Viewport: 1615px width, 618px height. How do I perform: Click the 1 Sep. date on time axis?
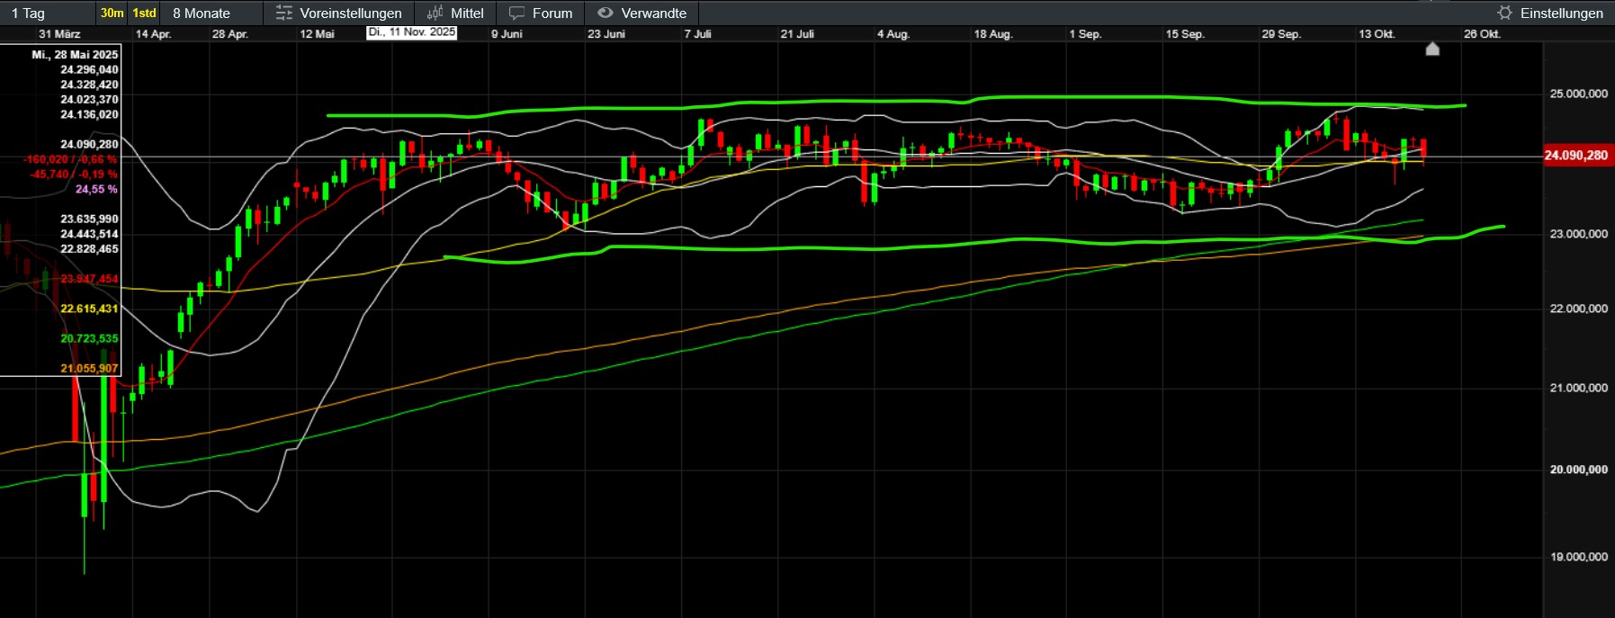(1084, 34)
